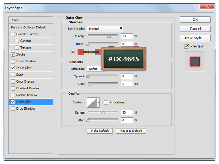This screenshot has height=164, width=219.
Task: Open the Blend Mode dropdown
Action: click(x=105, y=28)
